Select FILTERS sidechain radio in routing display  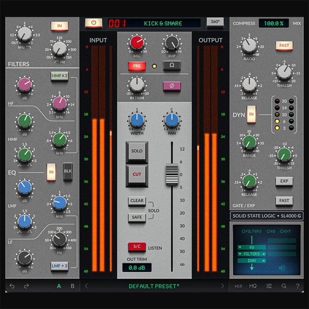point(251,231)
